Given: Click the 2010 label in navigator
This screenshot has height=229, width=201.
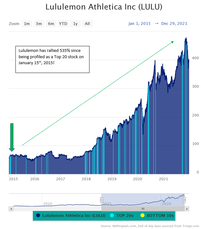Looking at the screenshot, I should tap(48, 204).
